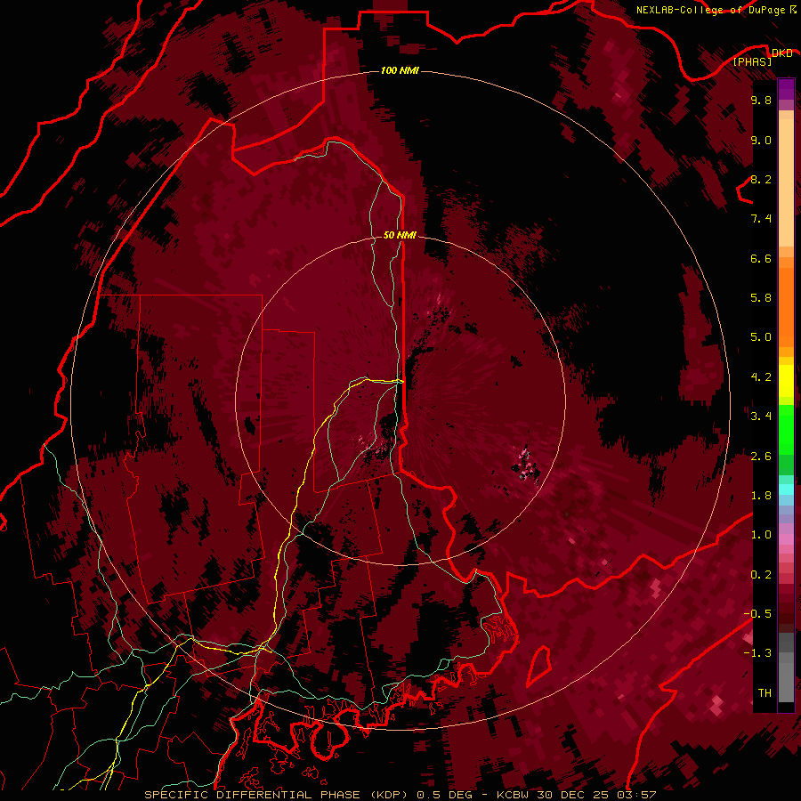Viewport: 801px width, 801px height.
Task: Click the 5.8 legend value
Action: pos(761,298)
